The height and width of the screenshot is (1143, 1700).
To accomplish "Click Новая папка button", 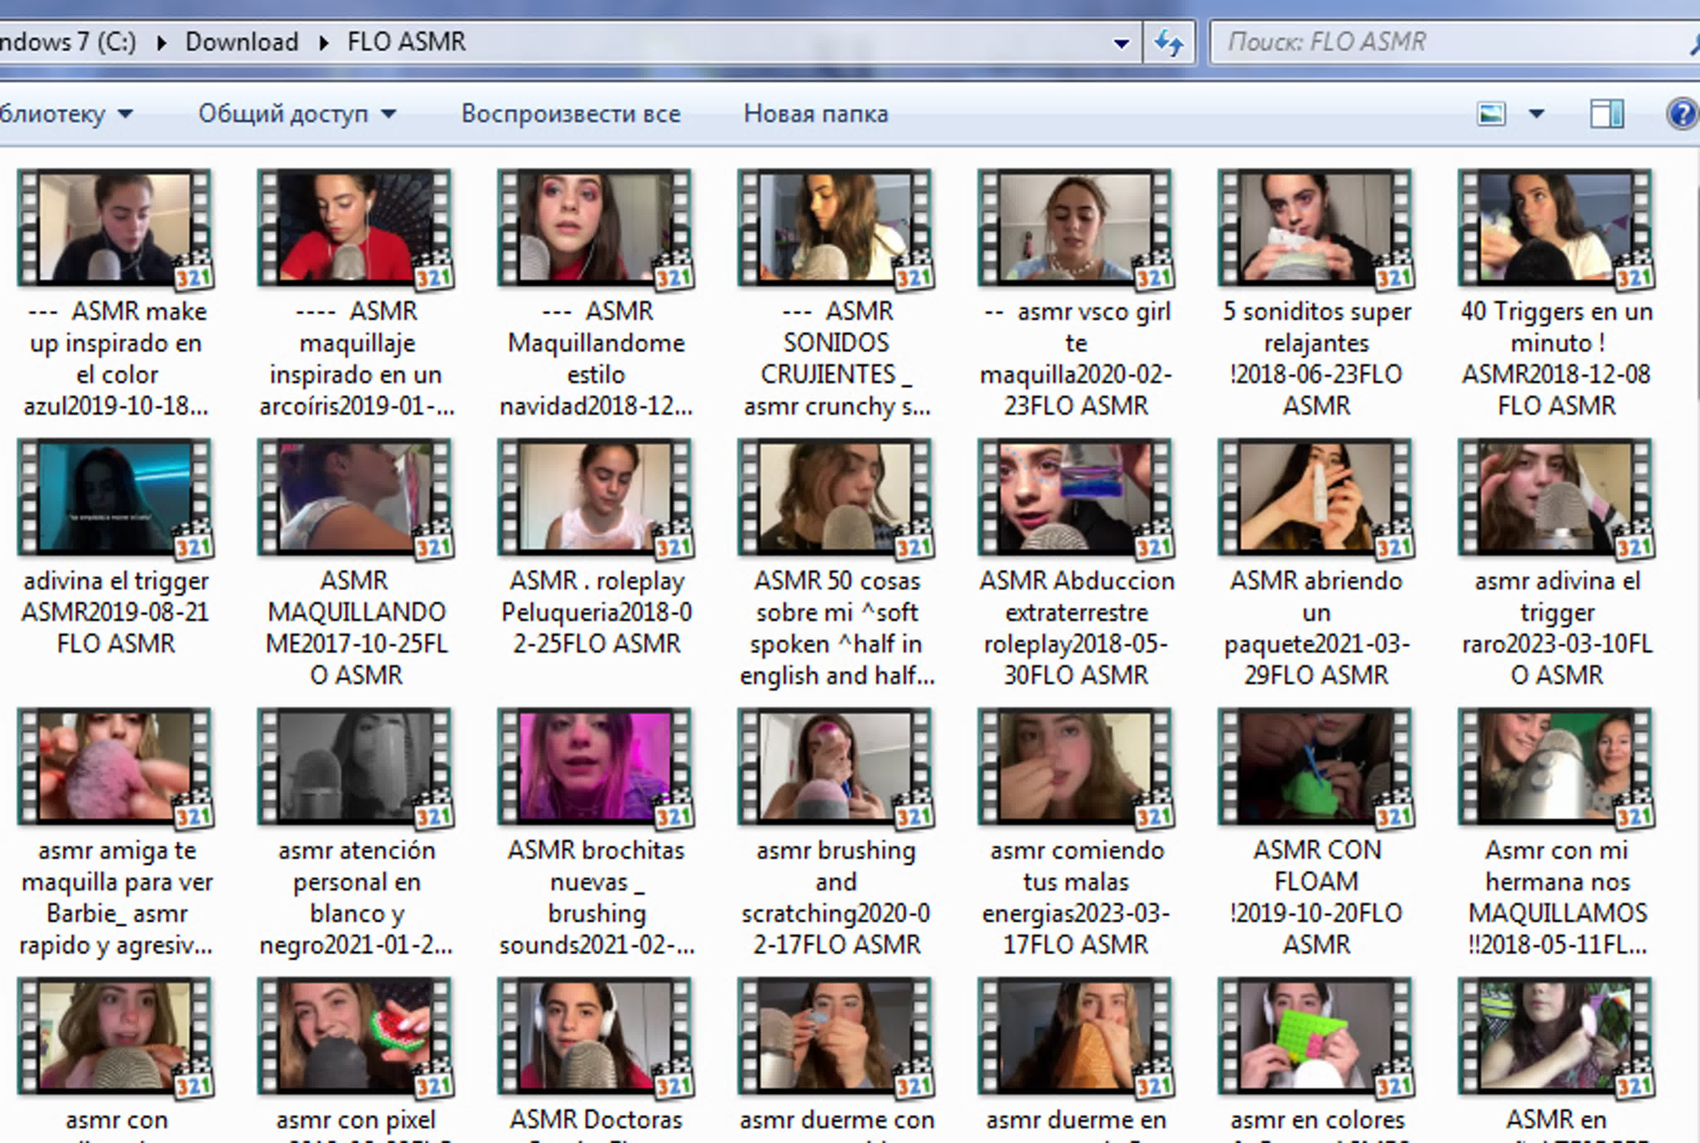I will (x=816, y=114).
